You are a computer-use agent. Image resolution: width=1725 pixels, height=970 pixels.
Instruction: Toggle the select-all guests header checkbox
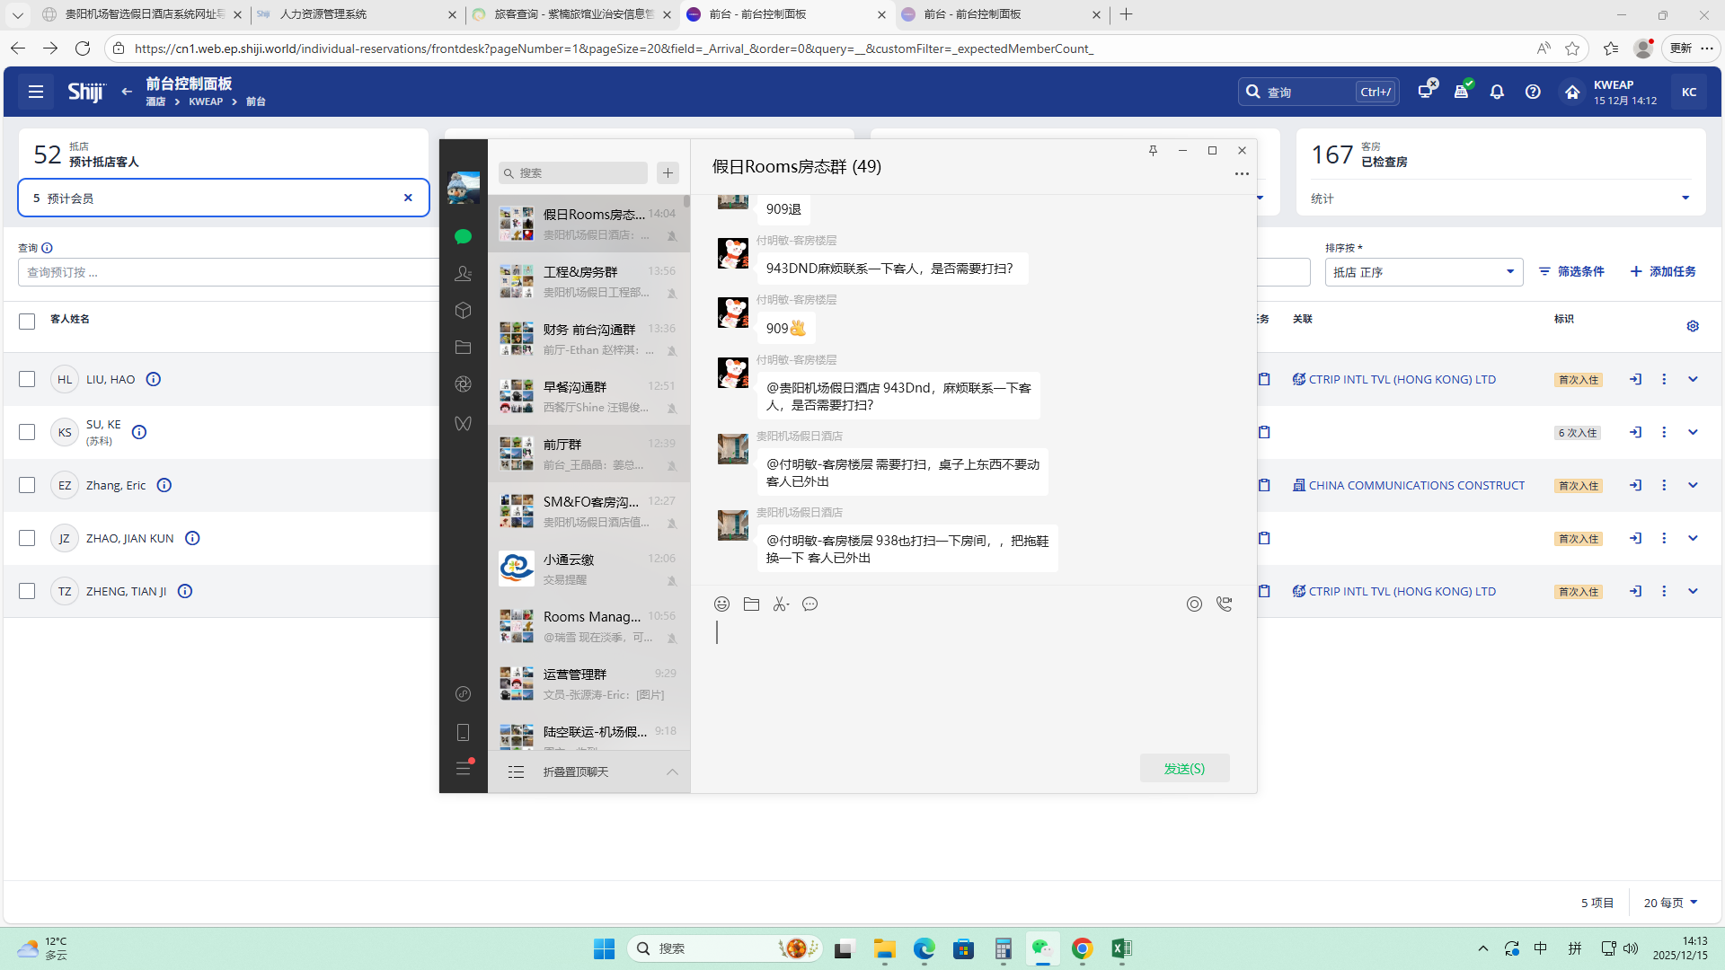pos(27,321)
